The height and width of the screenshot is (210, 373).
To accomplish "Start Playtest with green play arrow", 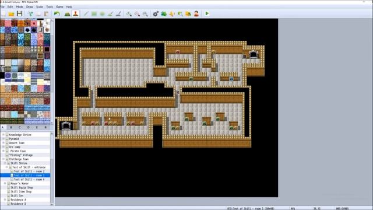I will coord(207,13).
